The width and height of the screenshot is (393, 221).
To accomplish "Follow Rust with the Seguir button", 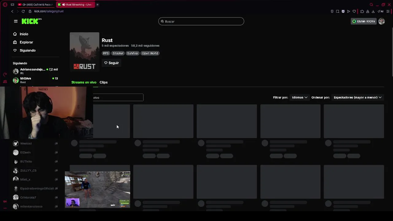I will [111, 63].
